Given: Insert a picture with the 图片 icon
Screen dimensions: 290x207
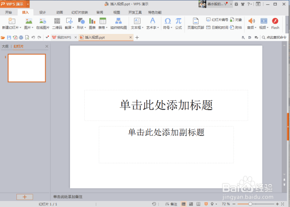Looking at the screenshot, I should 28,21.
